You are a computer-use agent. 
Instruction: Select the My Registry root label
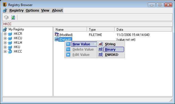[x=16, y=29]
